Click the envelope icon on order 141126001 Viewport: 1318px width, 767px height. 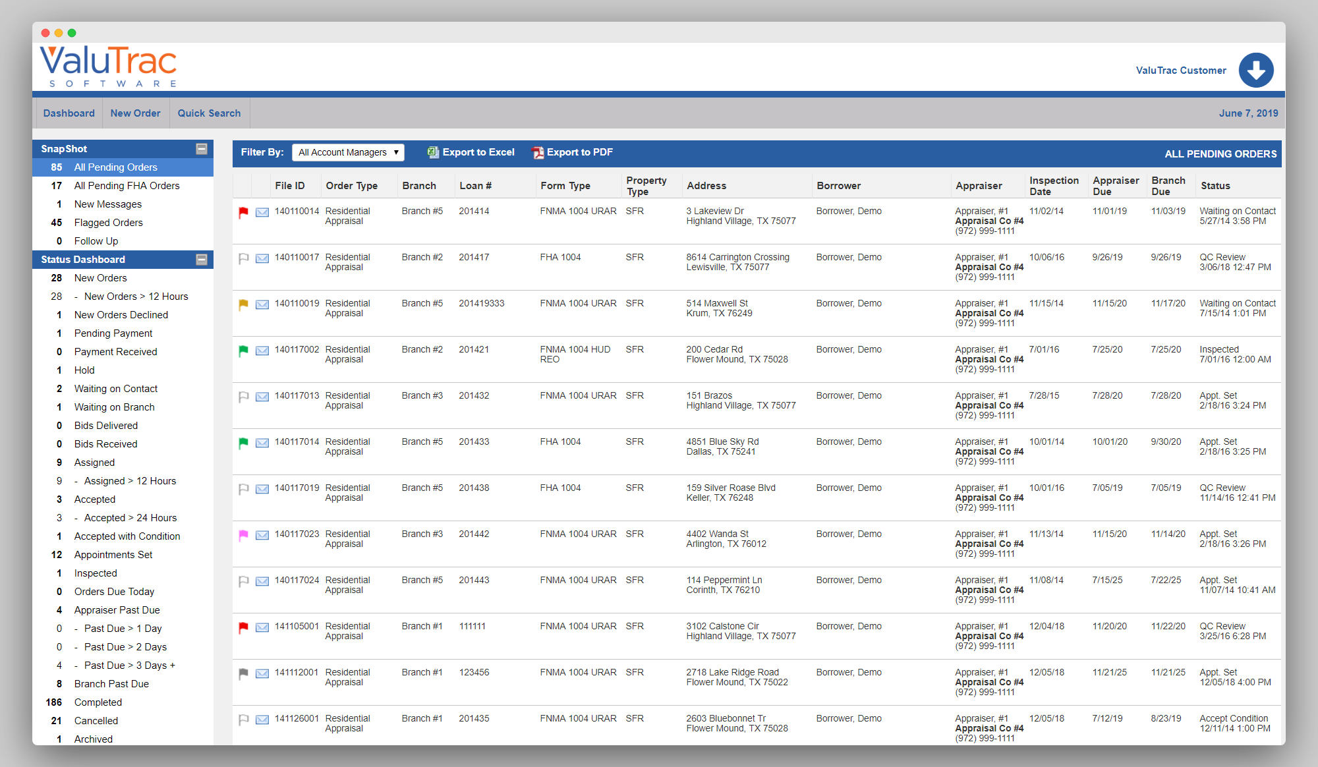[262, 720]
